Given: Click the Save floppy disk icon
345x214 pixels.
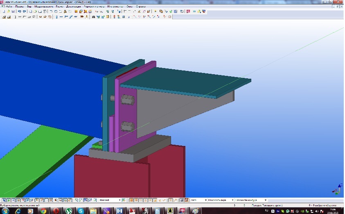Looking at the screenshot, I should (14, 11).
